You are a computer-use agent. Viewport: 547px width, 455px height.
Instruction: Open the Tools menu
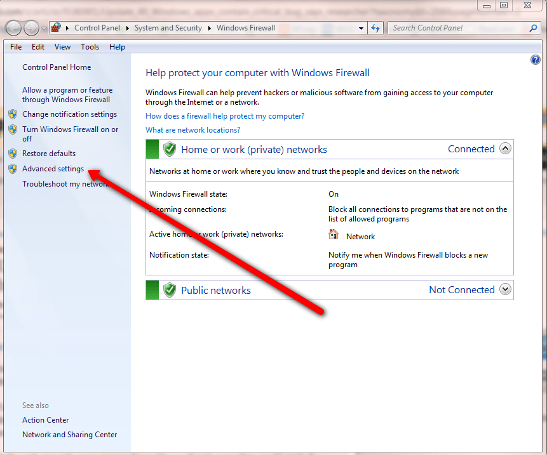(90, 47)
